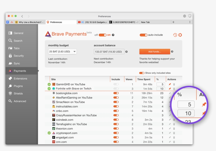This screenshot has height=151, width=216.
Task: Open Plugins preferences
Action: [22, 86]
